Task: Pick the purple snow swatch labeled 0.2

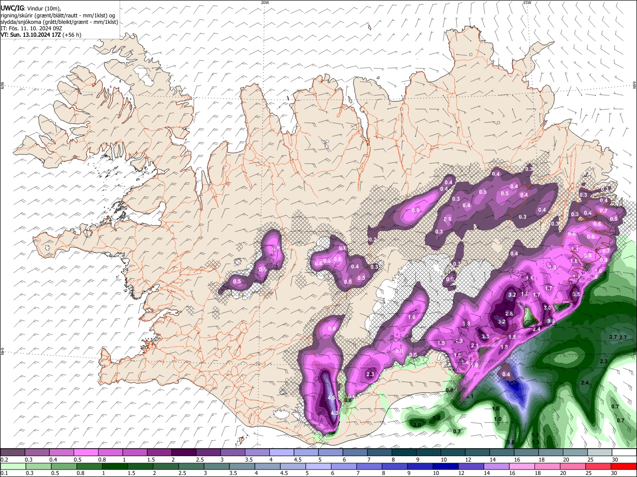Action: point(12,453)
